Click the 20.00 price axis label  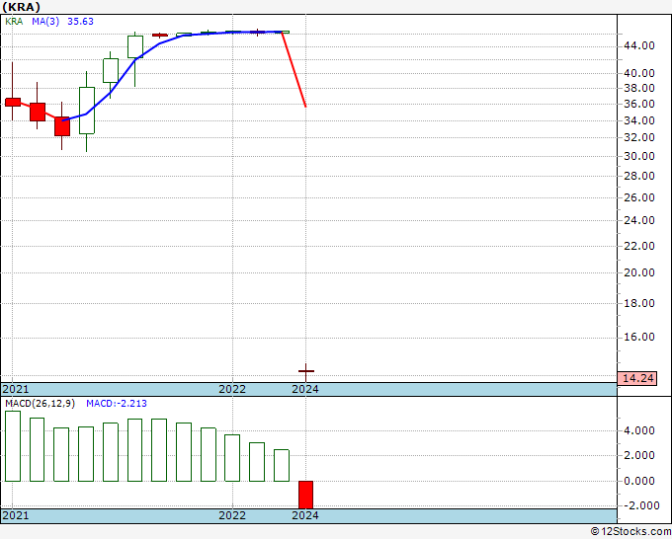(x=639, y=272)
